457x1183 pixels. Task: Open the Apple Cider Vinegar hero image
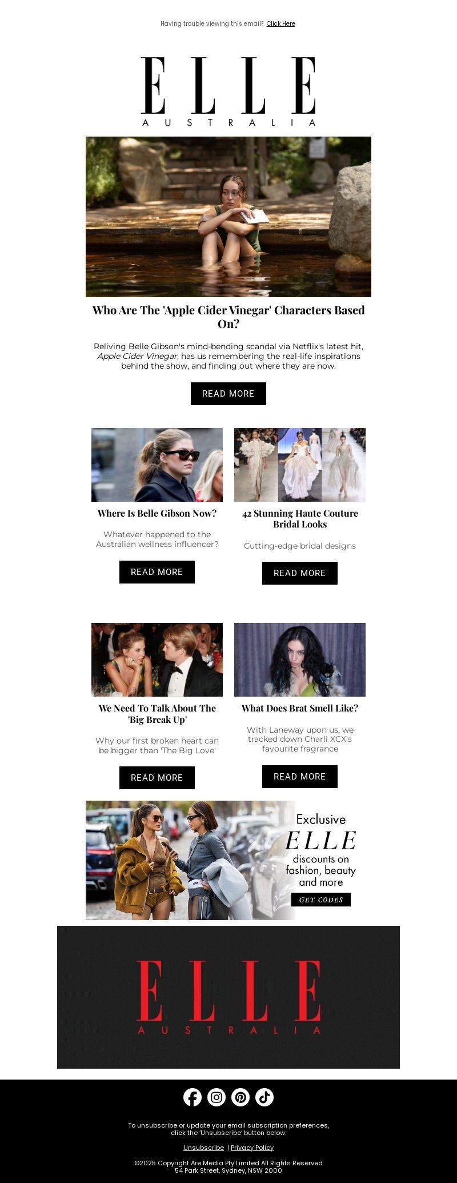[228, 217]
